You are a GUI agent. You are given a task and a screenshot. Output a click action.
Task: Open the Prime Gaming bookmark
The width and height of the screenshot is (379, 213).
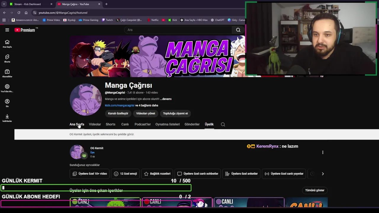[89, 20]
